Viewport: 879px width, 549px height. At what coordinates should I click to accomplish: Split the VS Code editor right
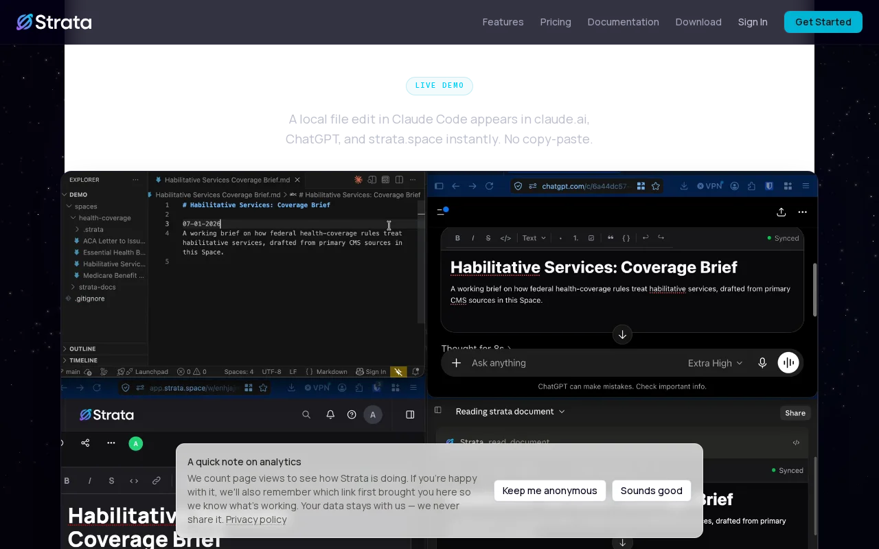pyautogui.click(x=399, y=180)
